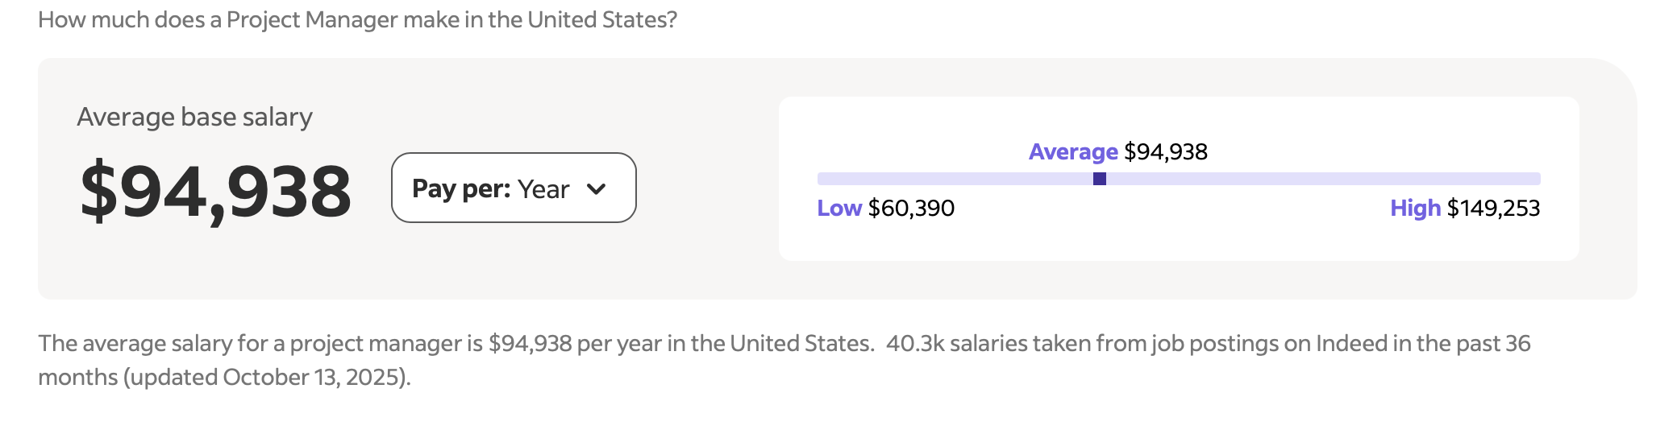Click the purple High label
The height and width of the screenshot is (430, 1677).
[1414, 208]
